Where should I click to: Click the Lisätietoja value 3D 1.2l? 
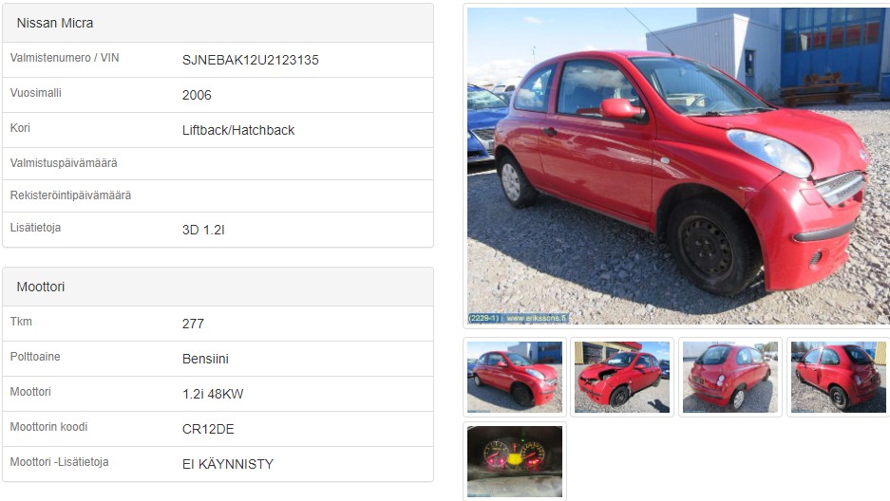pyautogui.click(x=203, y=230)
